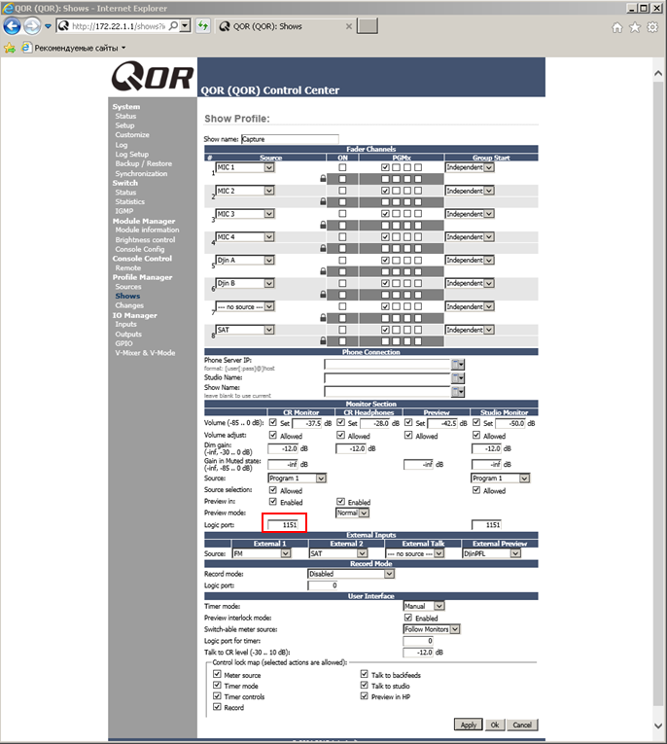Click the browser address bar URL
Image resolution: width=667 pixels, height=744 pixels.
click(119, 26)
